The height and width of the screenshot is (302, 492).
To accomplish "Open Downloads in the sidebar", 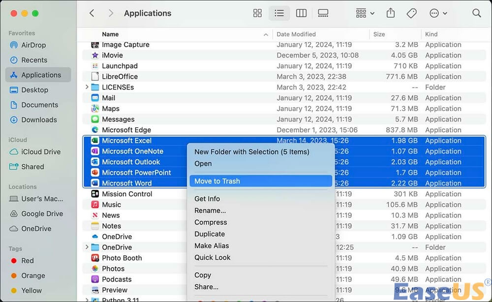I will [x=39, y=120].
